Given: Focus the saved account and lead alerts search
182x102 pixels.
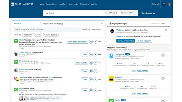Looking at the screenshot, I should tap(47, 29).
